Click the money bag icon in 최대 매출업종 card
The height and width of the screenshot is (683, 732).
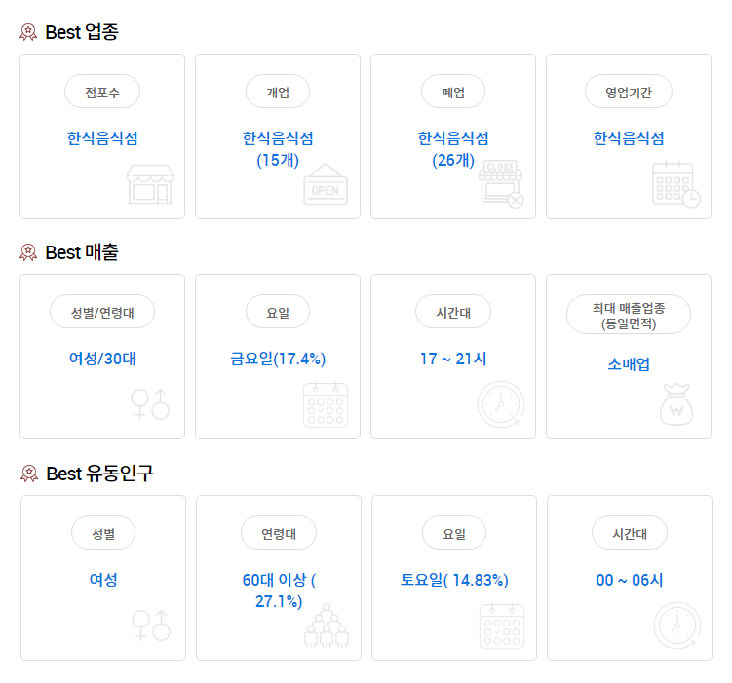pos(676,403)
